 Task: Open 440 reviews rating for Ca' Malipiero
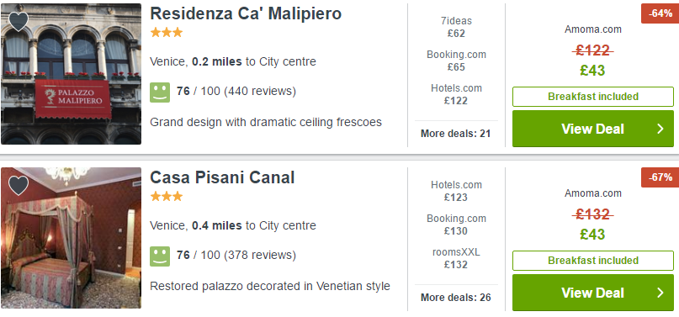[236, 92]
